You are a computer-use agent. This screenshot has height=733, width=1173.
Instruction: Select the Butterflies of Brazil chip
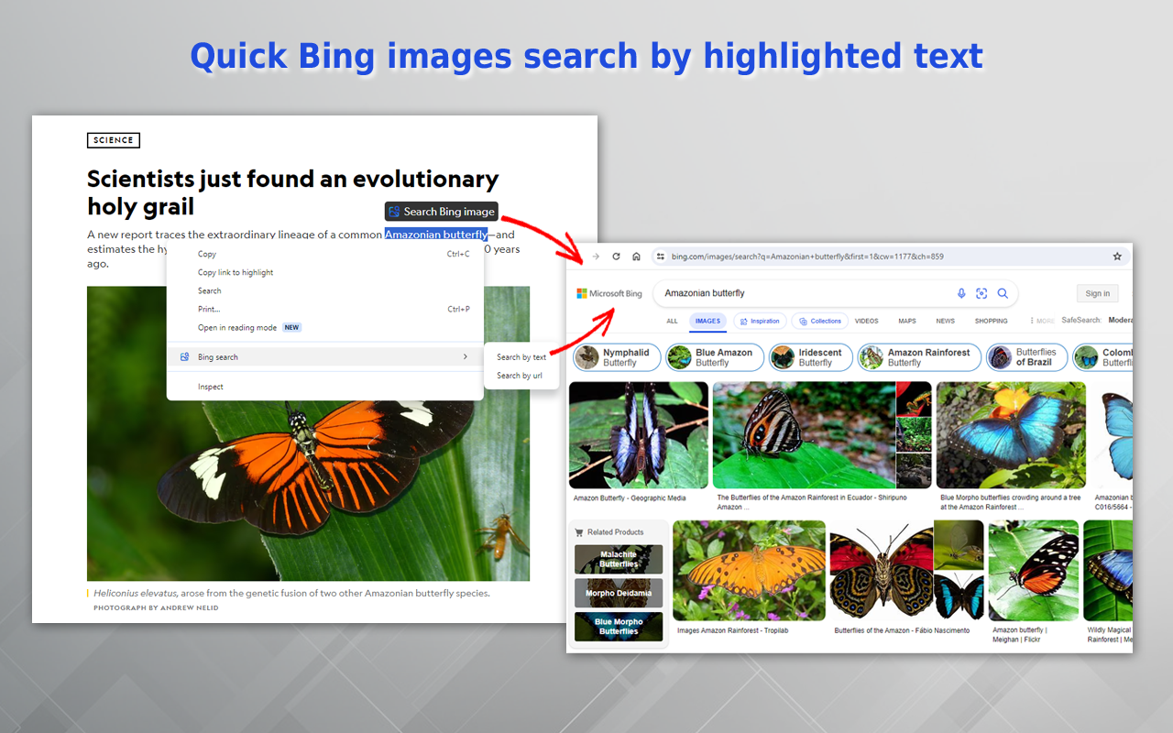[x=1026, y=357]
